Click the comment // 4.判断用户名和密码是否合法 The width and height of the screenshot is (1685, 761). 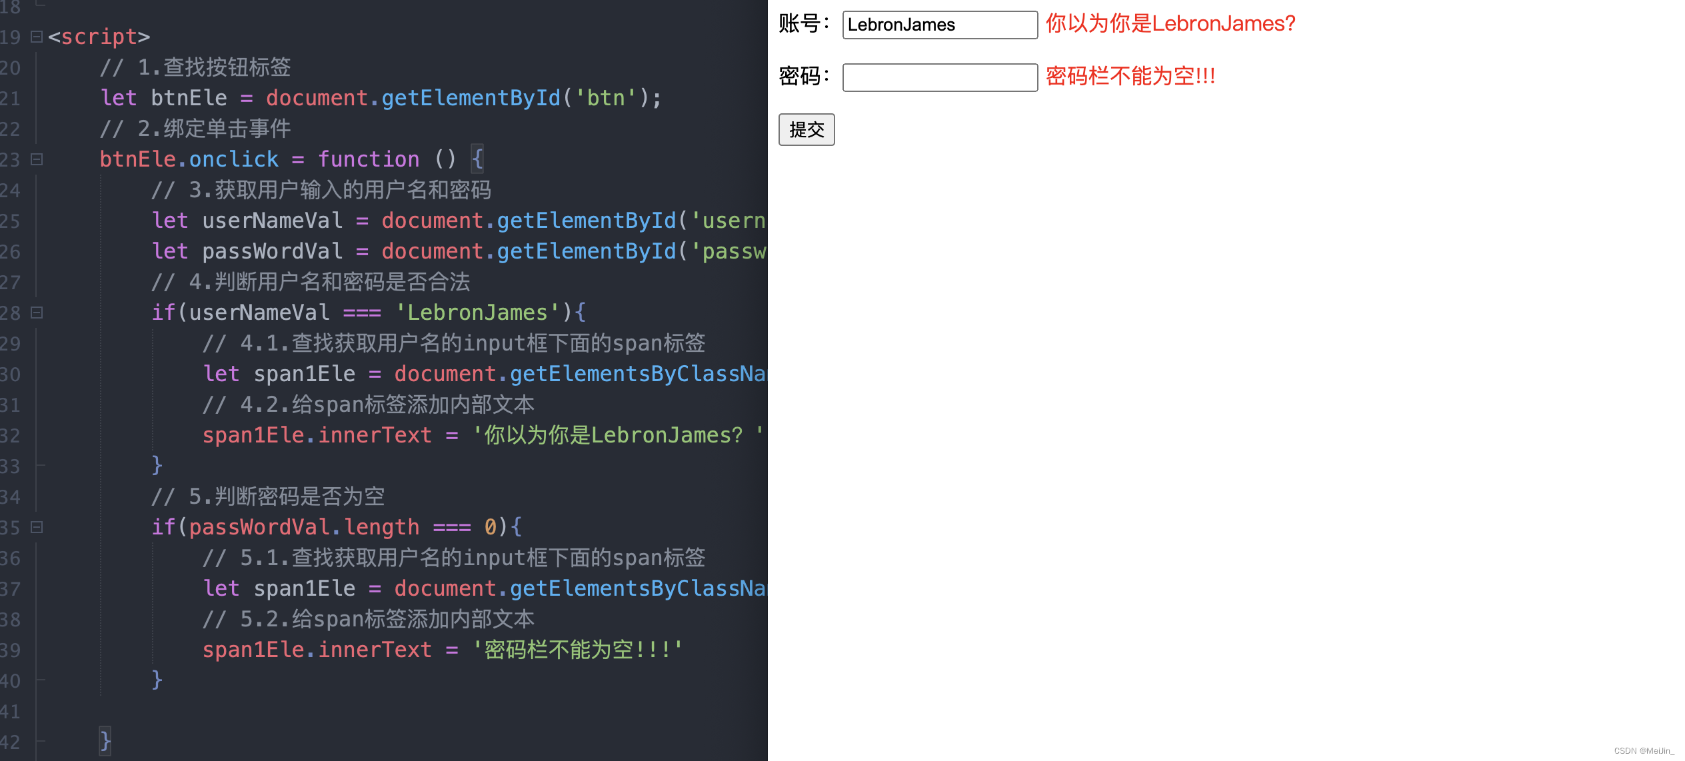click(x=311, y=282)
